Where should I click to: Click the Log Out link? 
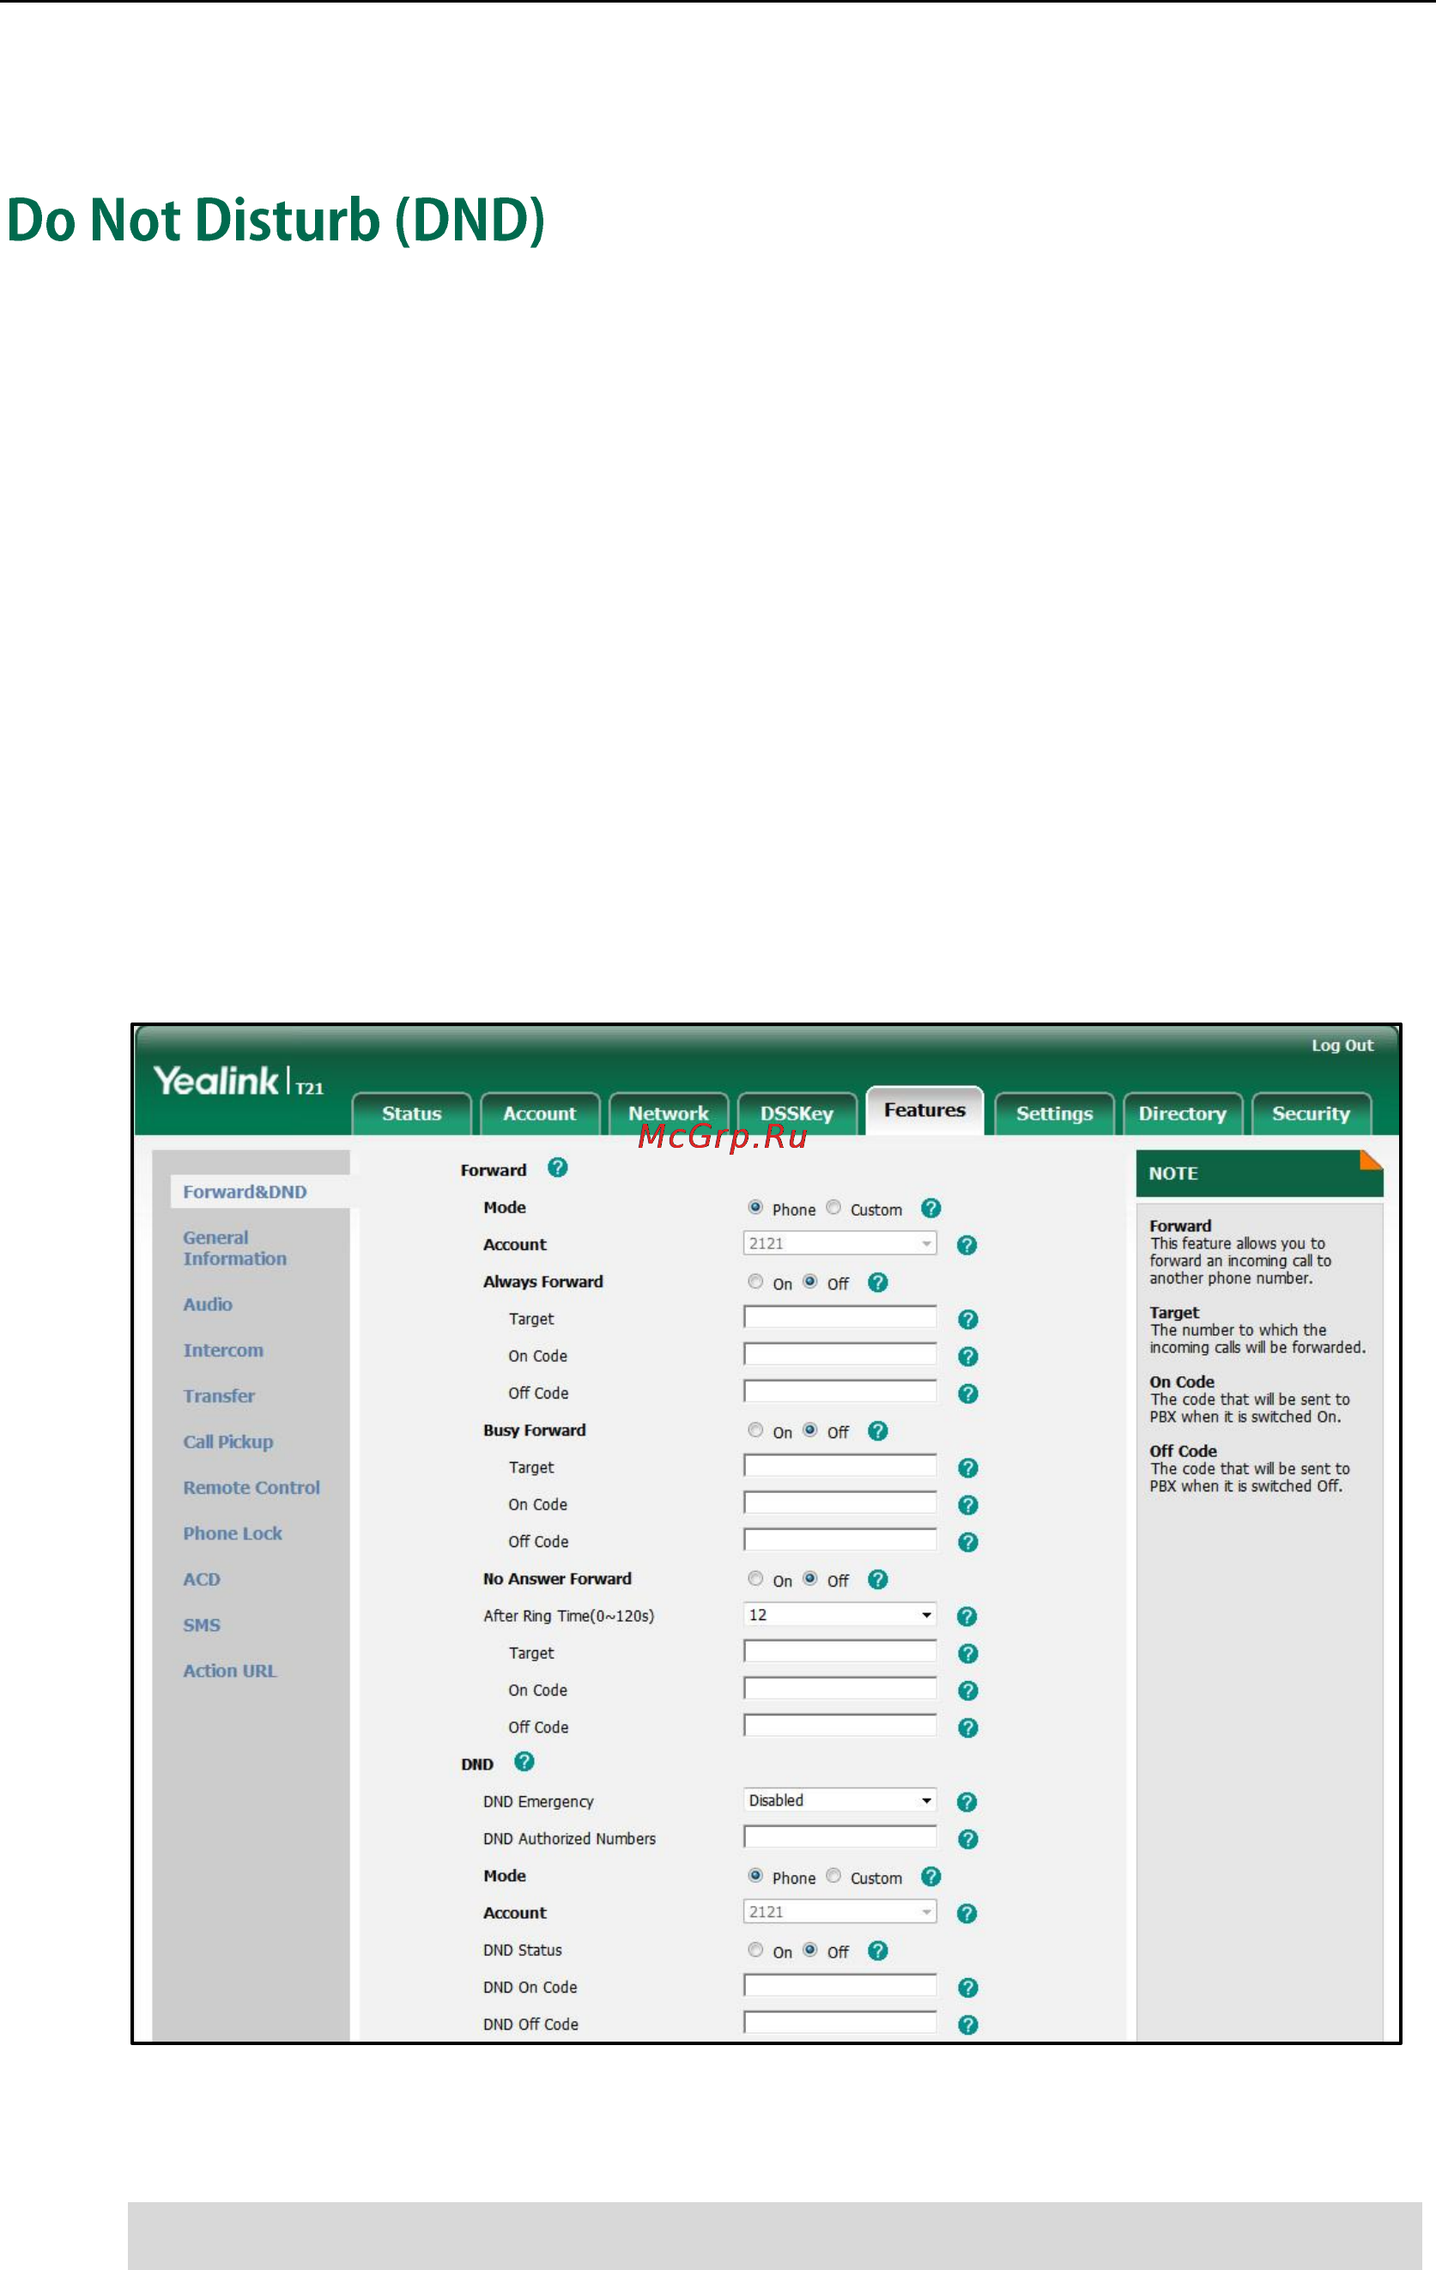[x=1342, y=1046]
